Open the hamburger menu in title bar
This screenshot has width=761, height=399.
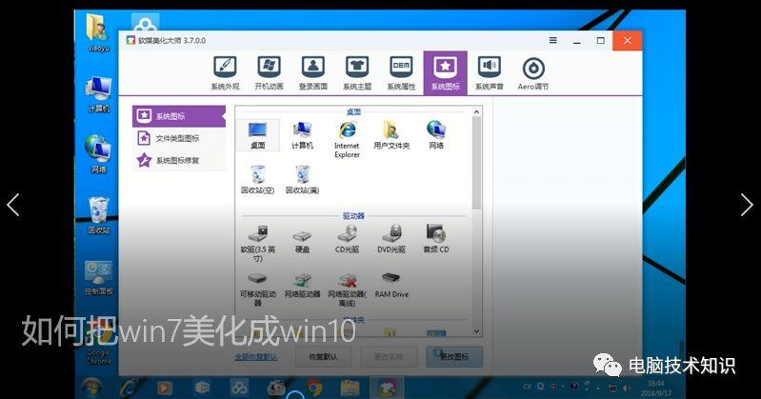tap(552, 40)
